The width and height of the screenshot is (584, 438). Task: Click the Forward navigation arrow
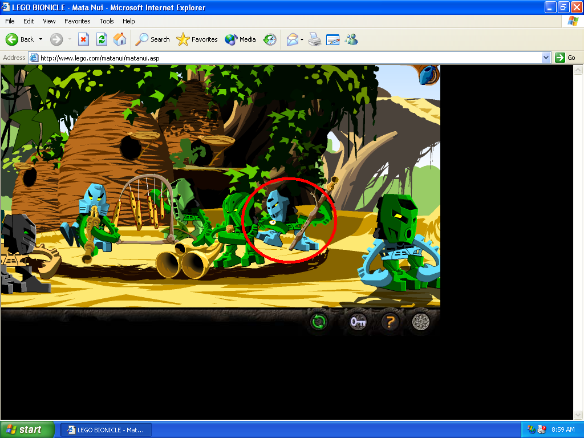click(56, 39)
